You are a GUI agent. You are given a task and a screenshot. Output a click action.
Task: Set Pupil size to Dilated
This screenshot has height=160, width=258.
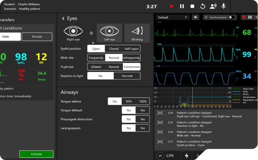96,67
